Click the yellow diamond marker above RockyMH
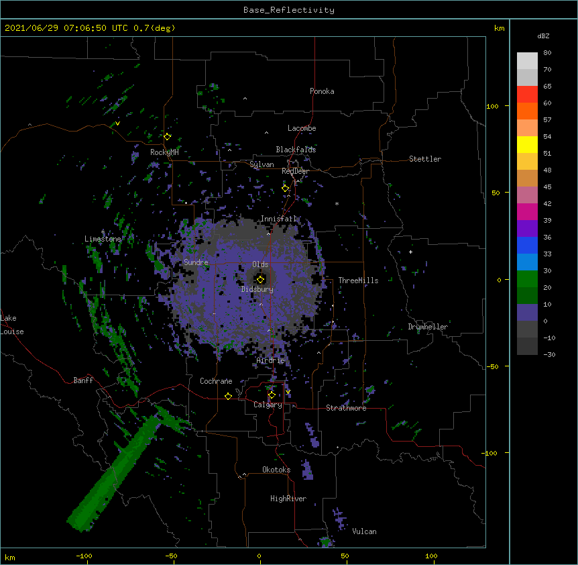The width and height of the screenshot is (578, 565). coord(168,137)
